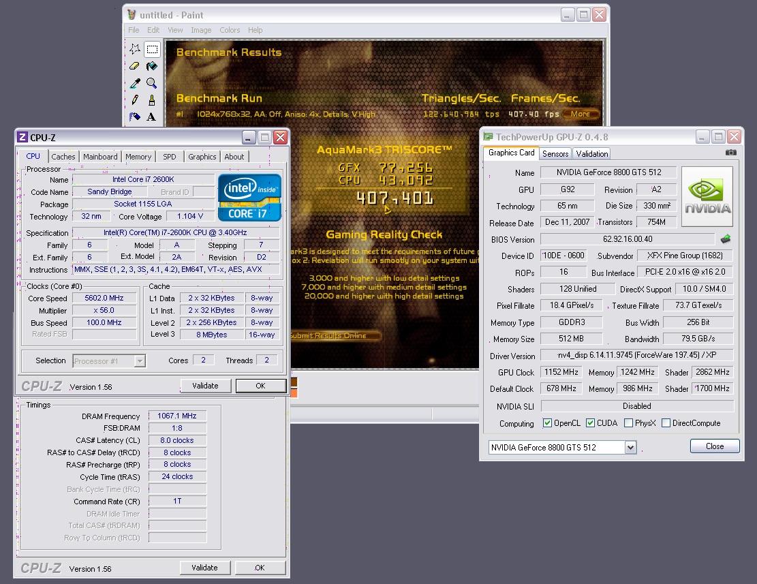Open the Edit menu in Paint
The height and width of the screenshot is (584, 757).
(x=153, y=30)
